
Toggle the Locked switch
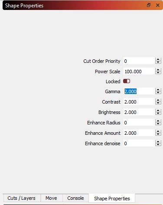pos(127,81)
